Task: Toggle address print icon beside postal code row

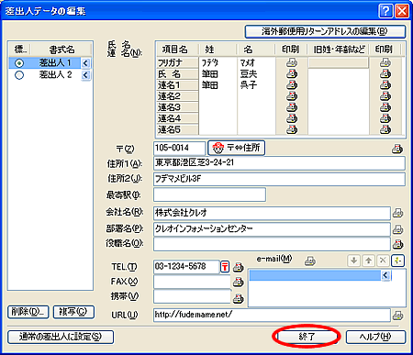Action: point(397,149)
